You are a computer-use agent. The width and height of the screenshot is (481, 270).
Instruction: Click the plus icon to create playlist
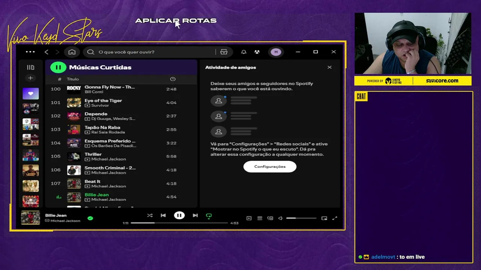click(x=30, y=78)
